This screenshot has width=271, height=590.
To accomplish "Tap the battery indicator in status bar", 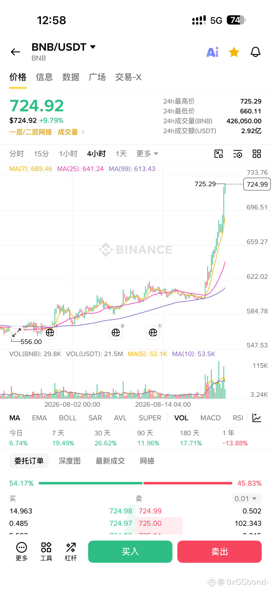I will [236, 20].
